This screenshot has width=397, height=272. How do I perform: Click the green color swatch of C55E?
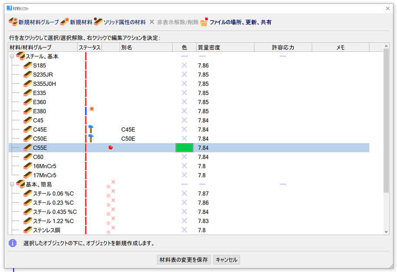[x=184, y=148]
